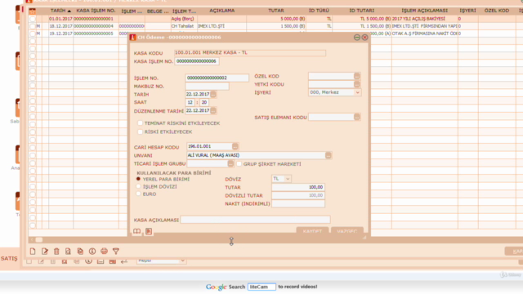
Task: Click the İD TUTARI column header
Action: point(361,11)
